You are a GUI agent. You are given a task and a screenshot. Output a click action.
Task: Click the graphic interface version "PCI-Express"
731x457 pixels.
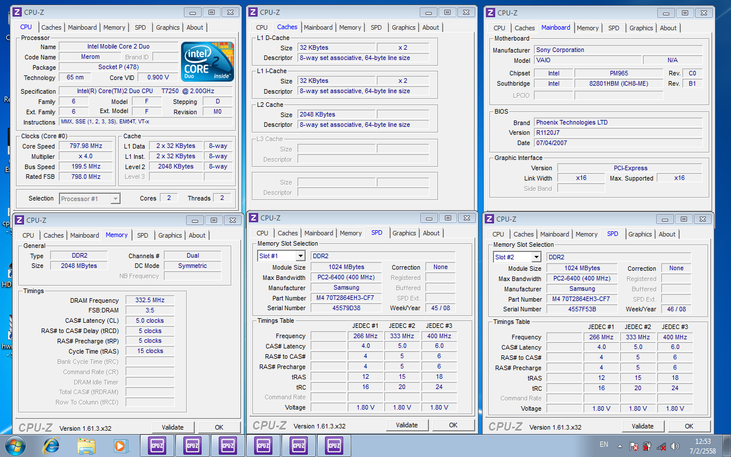pyautogui.click(x=630, y=168)
